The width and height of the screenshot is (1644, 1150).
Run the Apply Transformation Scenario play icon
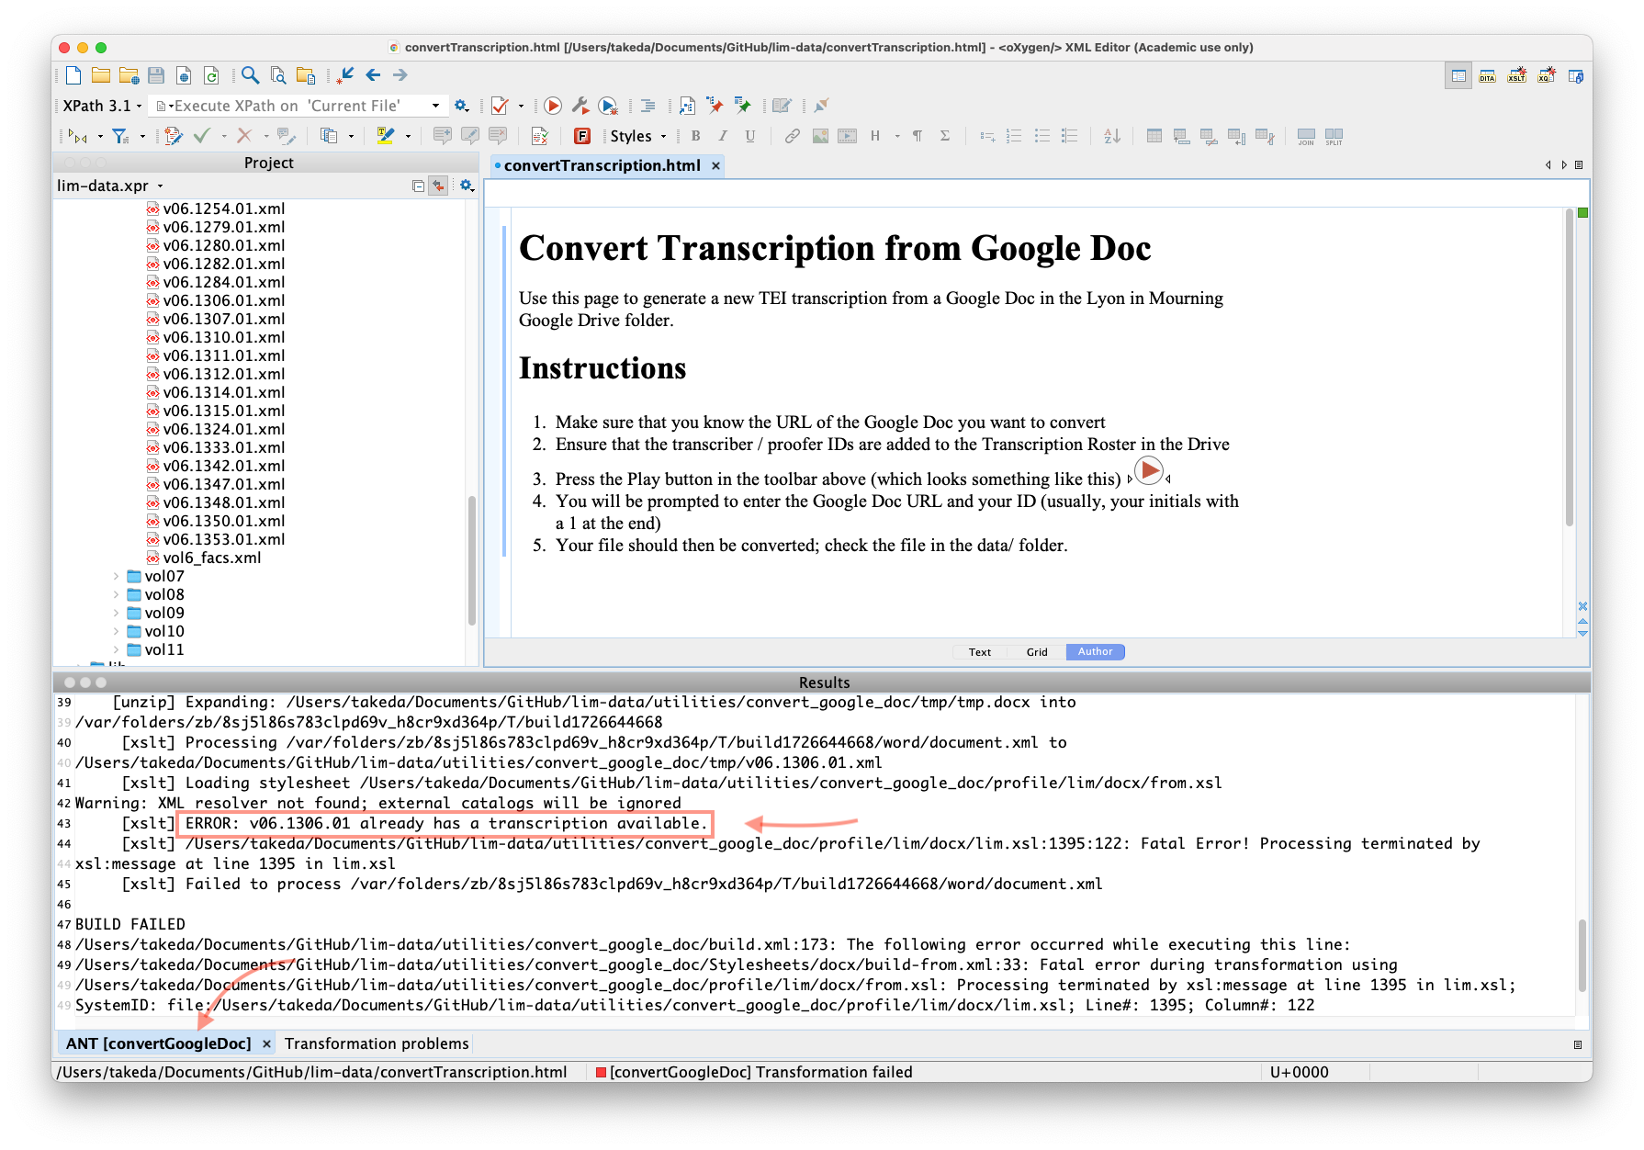click(552, 106)
